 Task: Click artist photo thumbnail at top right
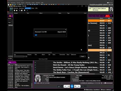coord(111,9)
